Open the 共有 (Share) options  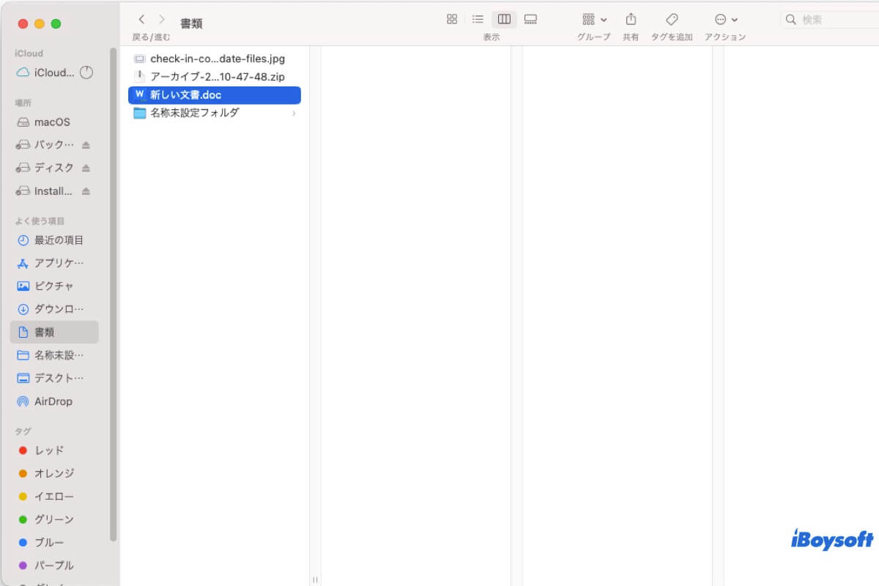(631, 19)
